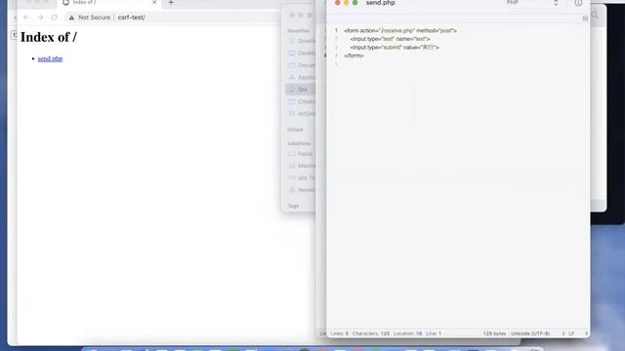The image size is (625, 351).
Task: Select the highlighted Git item in Finder sidebar
Action: [300, 90]
